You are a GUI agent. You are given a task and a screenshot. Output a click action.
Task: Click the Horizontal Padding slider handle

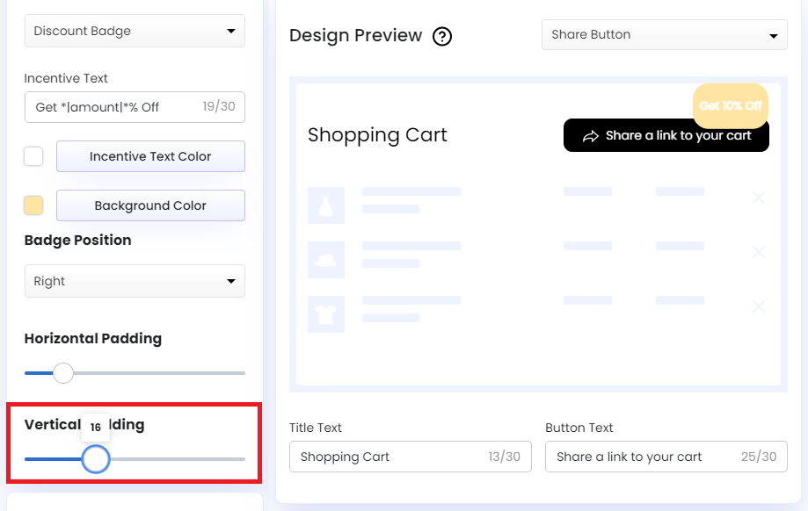click(x=62, y=373)
